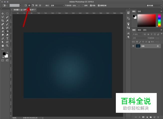The width and height of the screenshot is (163, 119).
Task: Click the Background layer lock icon
Action: pyautogui.click(x=158, y=46)
